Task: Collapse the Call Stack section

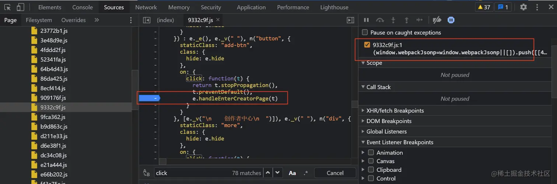Action: click(x=378, y=87)
